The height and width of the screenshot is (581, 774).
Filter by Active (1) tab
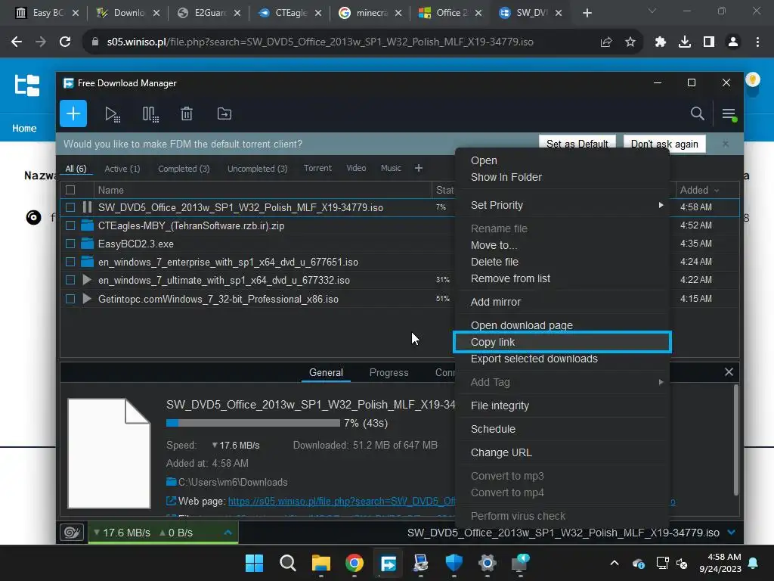tap(122, 169)
